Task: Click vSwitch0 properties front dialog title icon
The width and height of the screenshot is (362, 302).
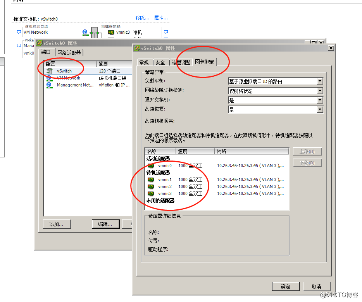Action: point(137,48)
